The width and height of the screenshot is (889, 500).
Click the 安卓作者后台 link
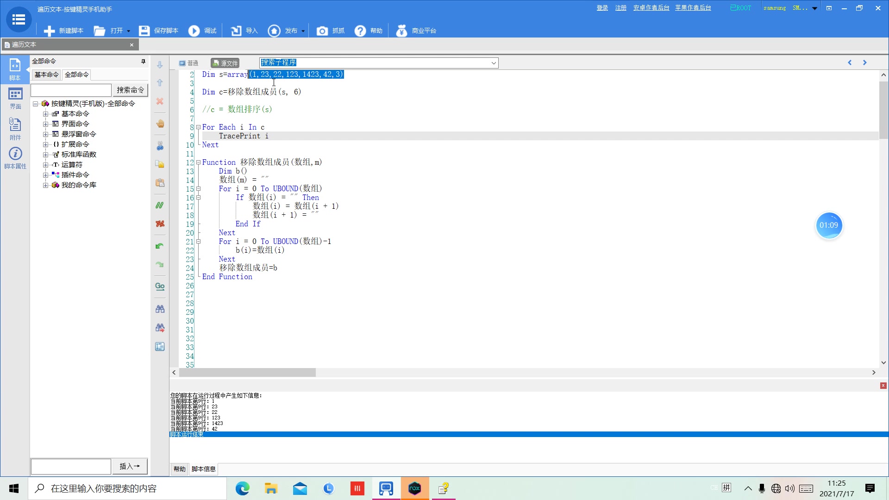tap(651, 8)
